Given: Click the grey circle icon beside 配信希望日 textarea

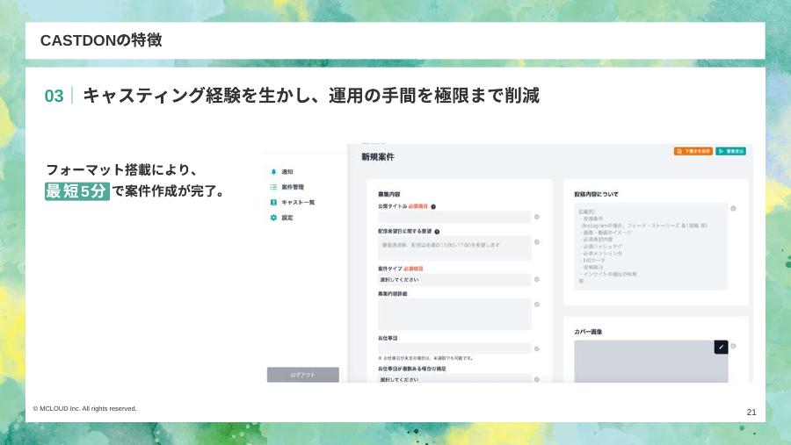Looking at the screenshot, I should 537,242.
